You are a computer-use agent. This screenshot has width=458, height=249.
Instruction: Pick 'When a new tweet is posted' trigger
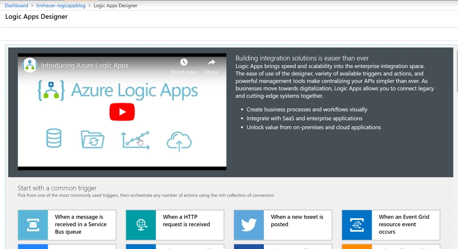[297, 221]
